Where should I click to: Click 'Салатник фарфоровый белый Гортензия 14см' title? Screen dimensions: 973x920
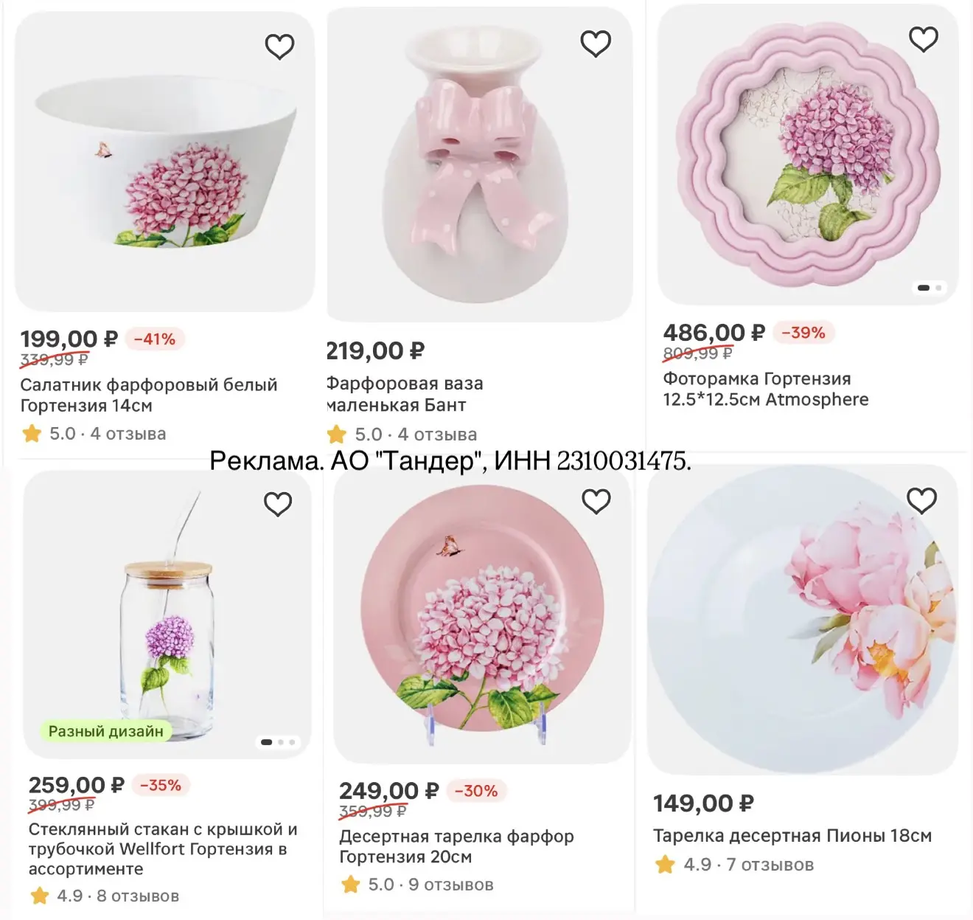tap(148, 395)
